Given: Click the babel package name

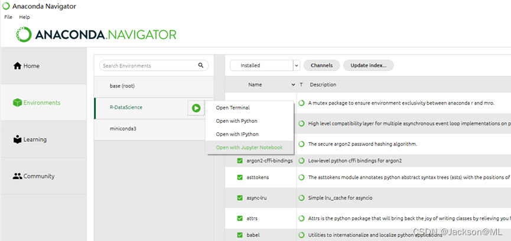Looking at the screenshot, I should [253, 235].
